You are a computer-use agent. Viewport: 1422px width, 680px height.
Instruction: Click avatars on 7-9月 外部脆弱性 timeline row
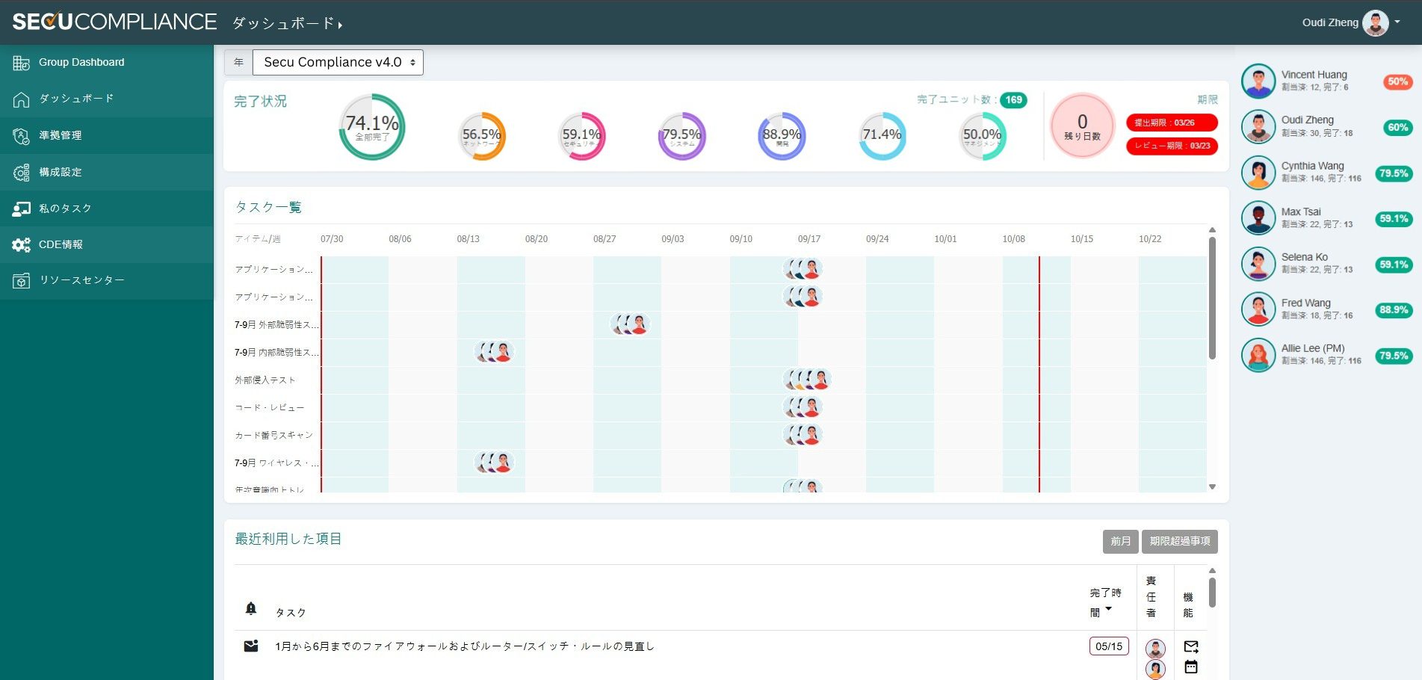pyautogui.click(x=630, y=324)
